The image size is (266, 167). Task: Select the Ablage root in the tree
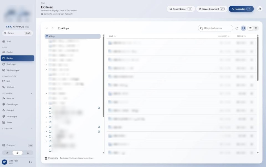72,36
